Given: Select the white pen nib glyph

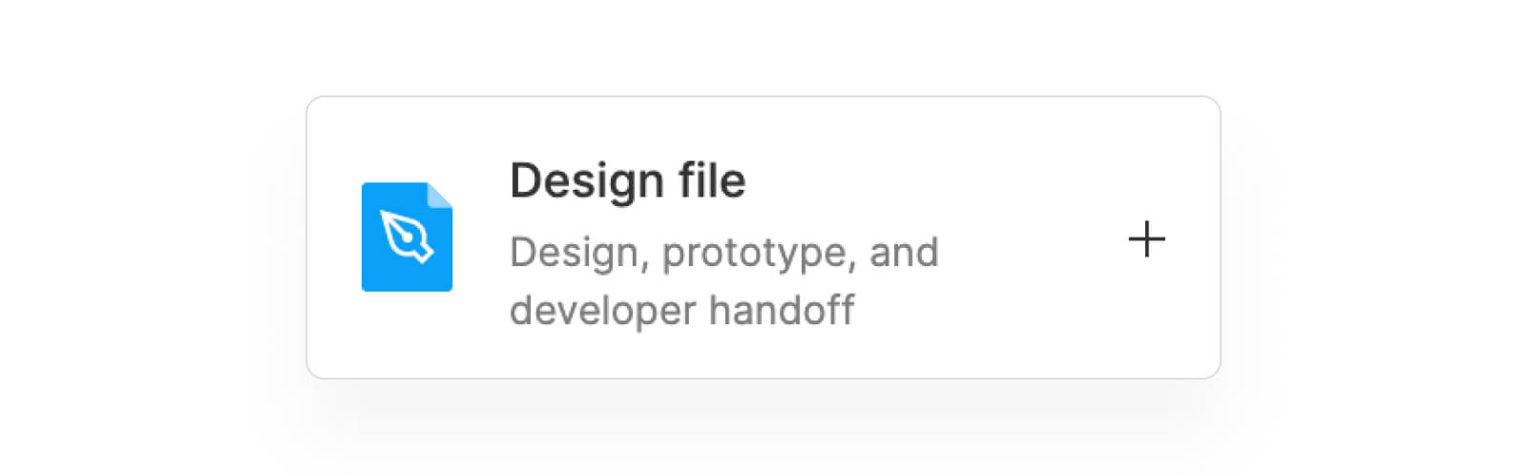Looking at the screenshot, I should (x=407, y=237).
